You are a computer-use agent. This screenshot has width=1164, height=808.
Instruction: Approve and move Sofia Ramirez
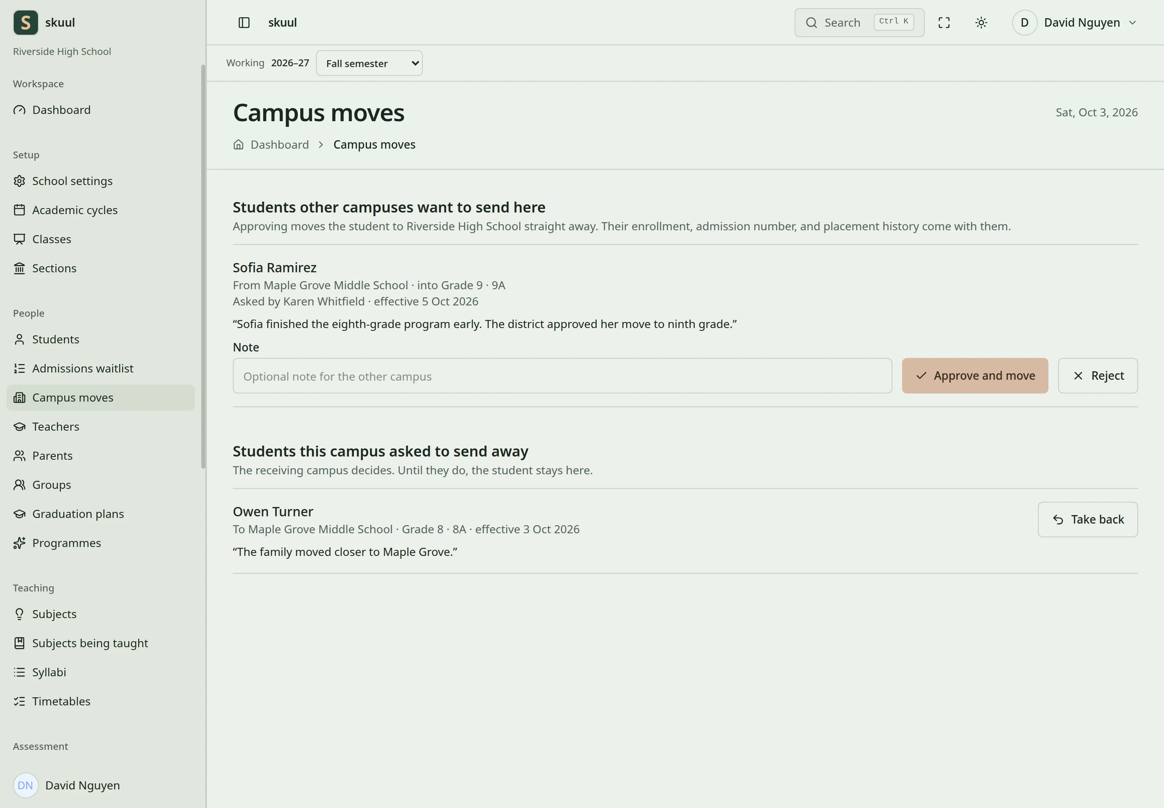(x=974, y=376)
